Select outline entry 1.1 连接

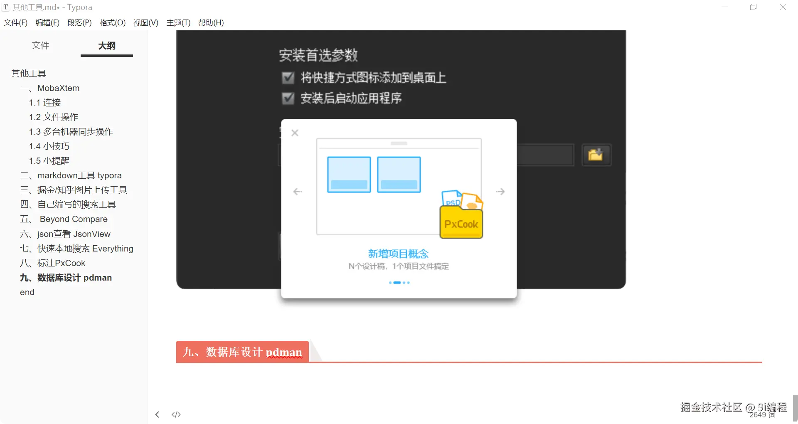pos(45,103)
